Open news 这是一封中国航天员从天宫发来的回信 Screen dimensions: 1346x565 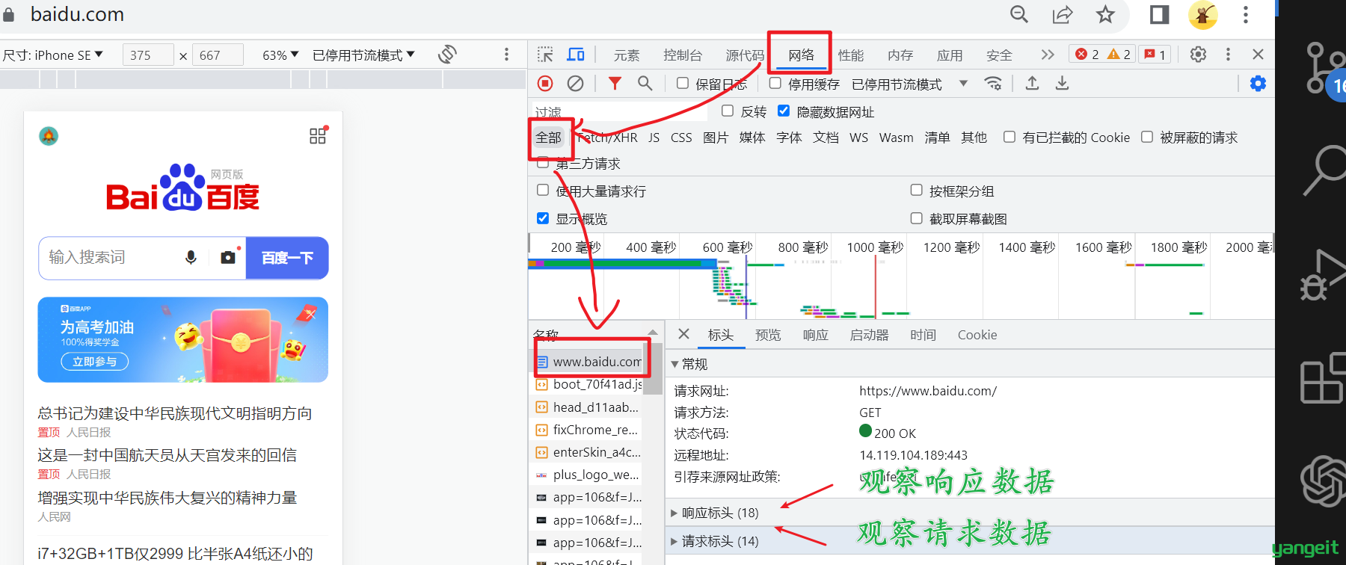click(x=168, y=454)
